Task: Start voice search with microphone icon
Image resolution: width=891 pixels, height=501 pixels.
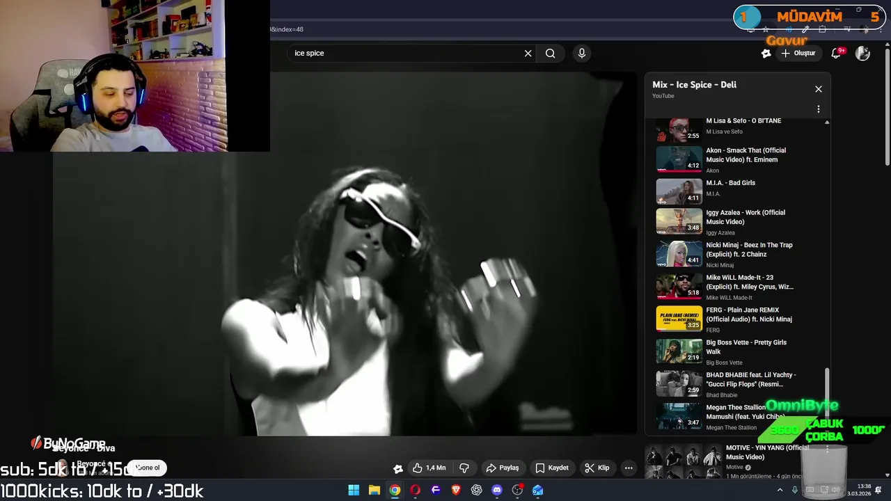Action: 582,53
